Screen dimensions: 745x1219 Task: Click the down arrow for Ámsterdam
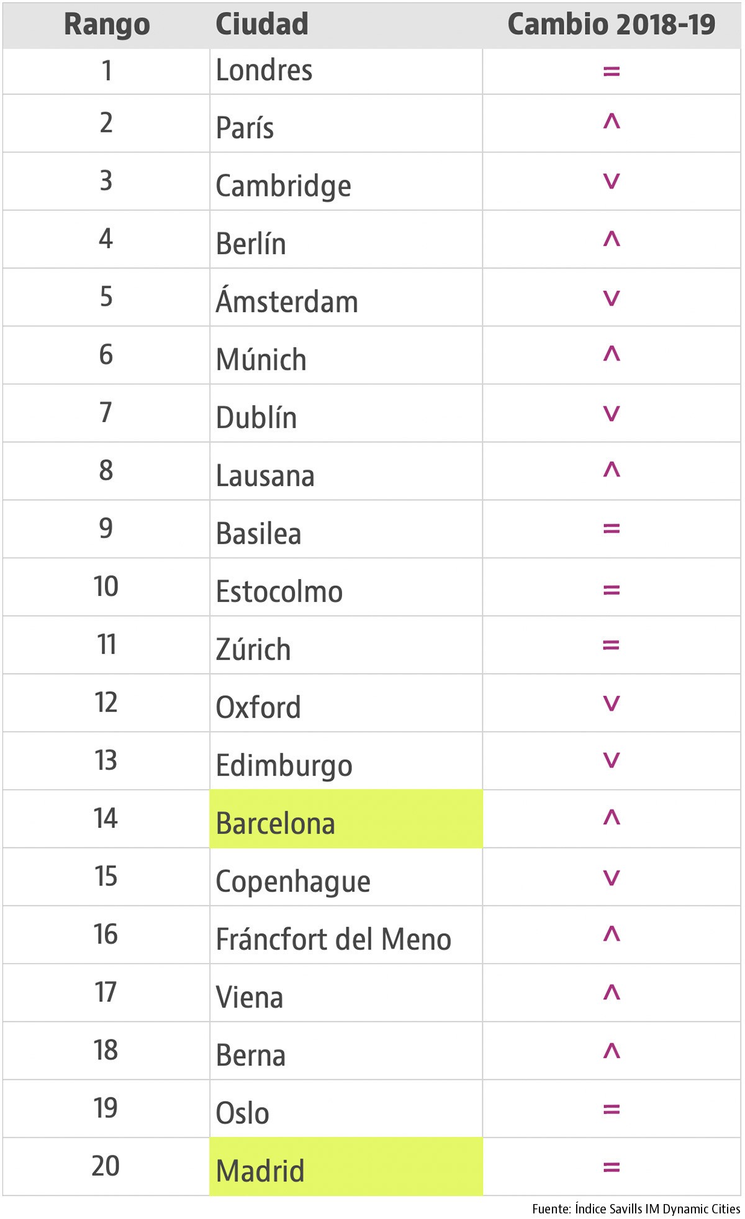pyautogui.click(x=612, y=298)
